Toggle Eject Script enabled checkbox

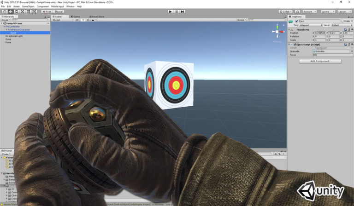[x=295, y=45]
